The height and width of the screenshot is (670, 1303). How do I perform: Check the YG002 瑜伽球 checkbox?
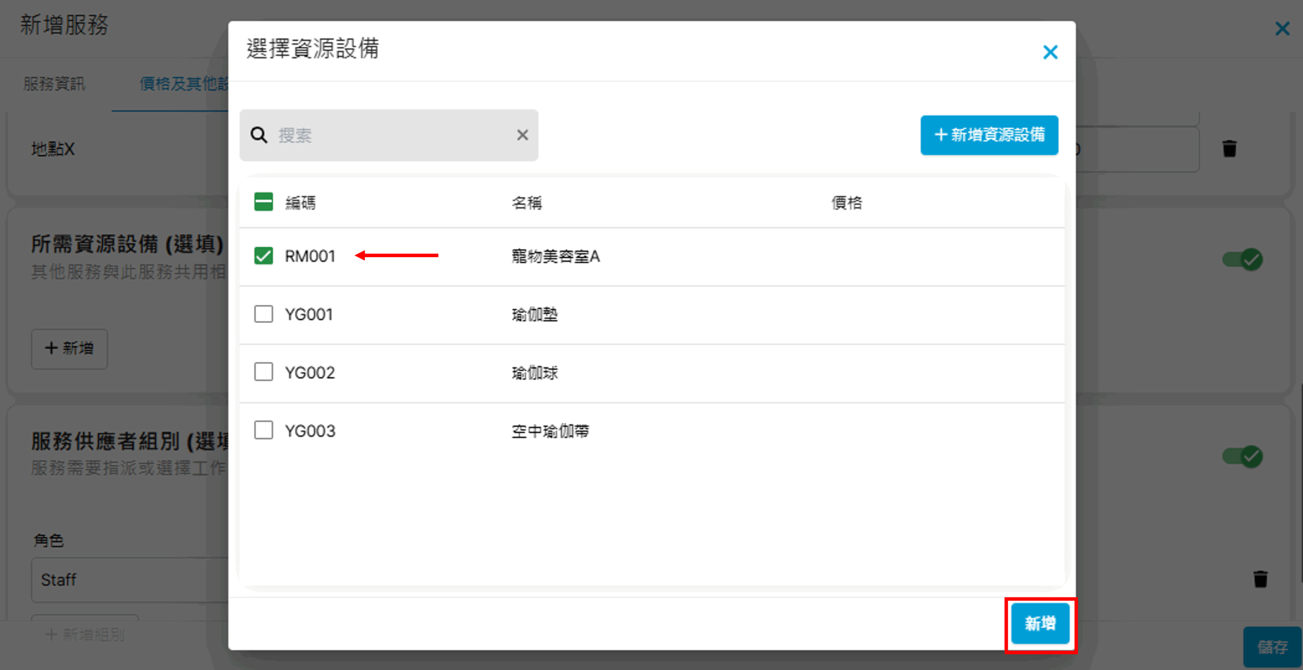point(264,372)
